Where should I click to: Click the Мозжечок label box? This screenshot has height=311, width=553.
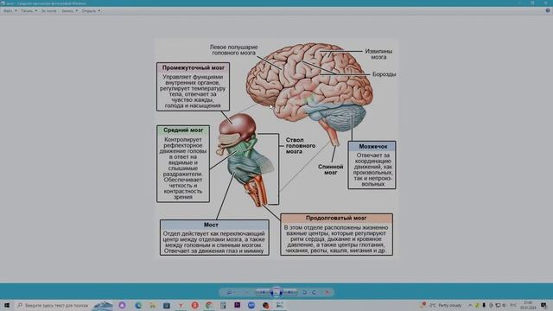[x=372, y=165]
